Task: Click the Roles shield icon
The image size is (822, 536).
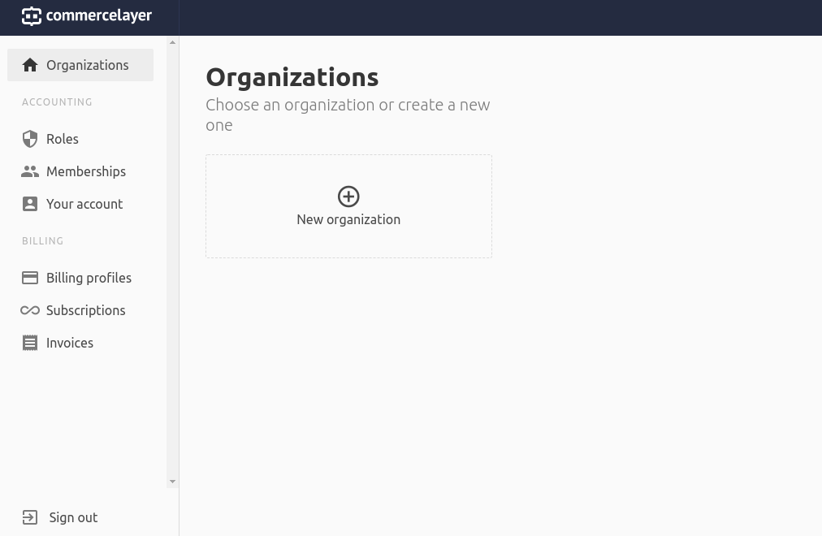Action: 30,139
